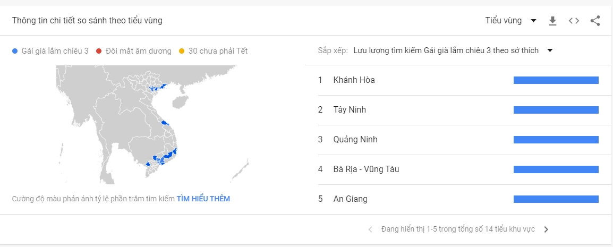Select the yellow 30 chưa phải Tết legend dot
This screenshot has width=613, height=247.
pyautogui.click(x=181, y=51)
